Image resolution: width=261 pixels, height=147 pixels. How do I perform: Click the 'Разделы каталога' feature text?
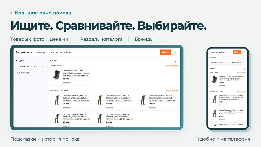101,39
